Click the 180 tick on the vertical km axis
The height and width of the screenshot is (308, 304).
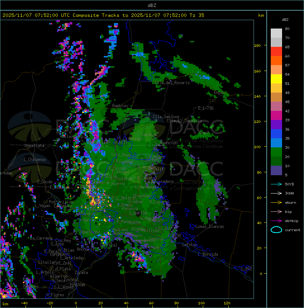click(257, 46)
